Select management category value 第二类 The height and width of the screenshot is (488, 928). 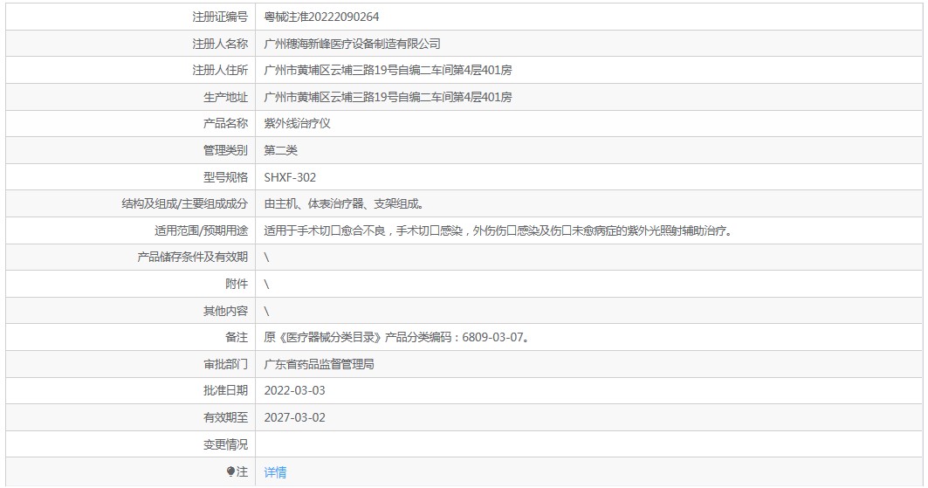tap(280, 150)
